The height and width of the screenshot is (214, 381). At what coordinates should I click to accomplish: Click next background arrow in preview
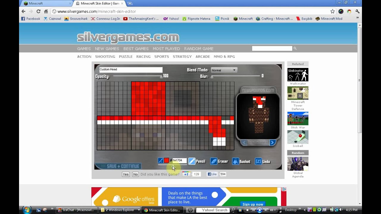(272, 143)
